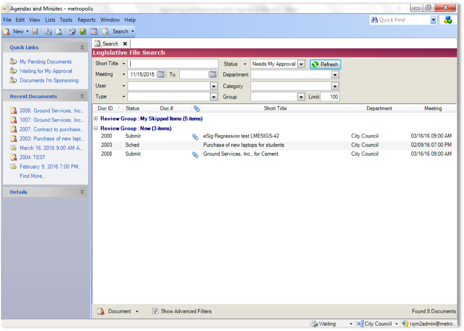Open the Status dropdown showing Needs My Approval
464x331 pixels.
tap(301, 64)
